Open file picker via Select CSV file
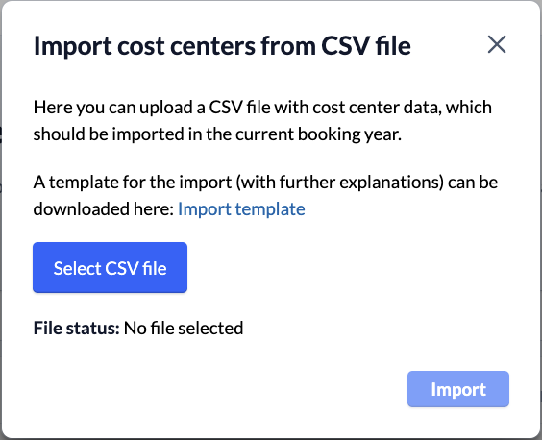 110,267
